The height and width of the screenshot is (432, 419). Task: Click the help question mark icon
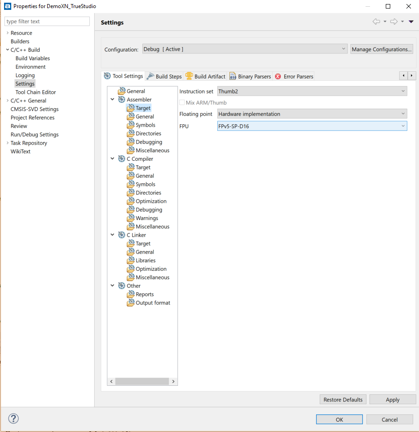point(13,419)
